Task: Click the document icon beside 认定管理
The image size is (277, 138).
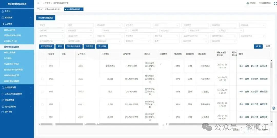Action: [x=3, y=24]
